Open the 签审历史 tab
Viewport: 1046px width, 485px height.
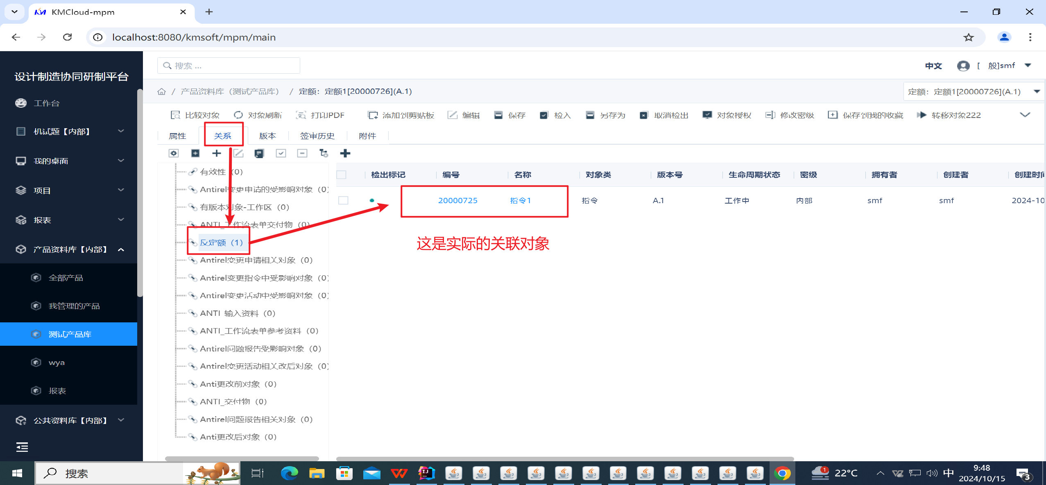[317, 136]
